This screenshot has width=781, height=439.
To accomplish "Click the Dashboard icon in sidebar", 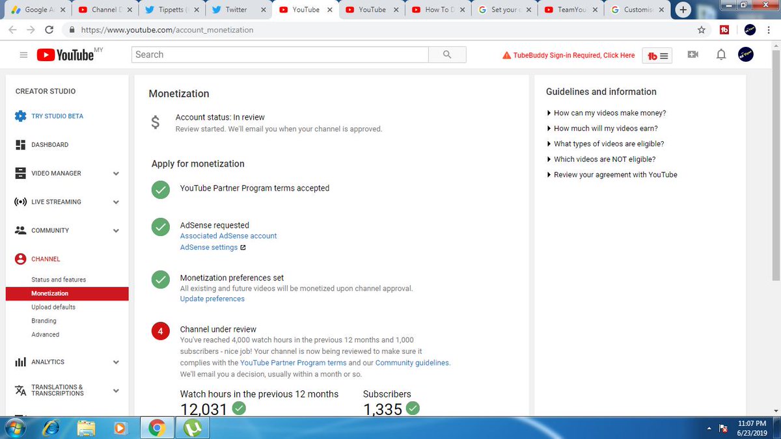I will point(20,144).
